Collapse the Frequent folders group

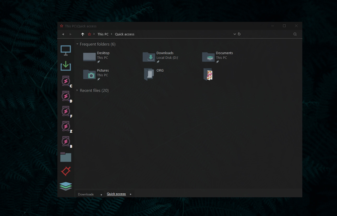(x=77, y=44)
